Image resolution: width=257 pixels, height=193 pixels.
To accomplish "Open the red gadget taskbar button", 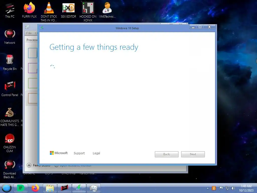I will pyautogui.click(x=65, y=188).
